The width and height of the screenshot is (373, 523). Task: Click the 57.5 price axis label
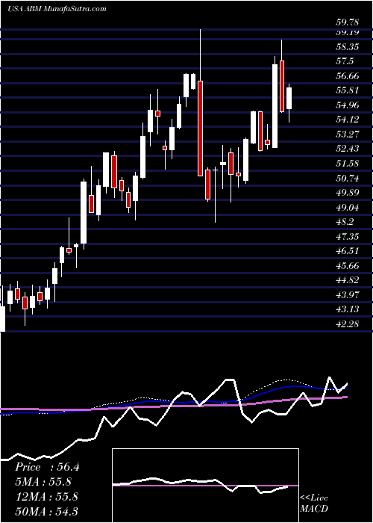tap(345, 61)
